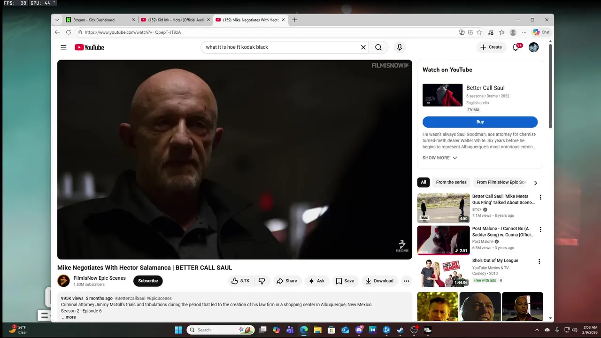Open File Explorer from the taskbar
The height and width of the screenshot is (338, 601).
click(x=317, y=330)
